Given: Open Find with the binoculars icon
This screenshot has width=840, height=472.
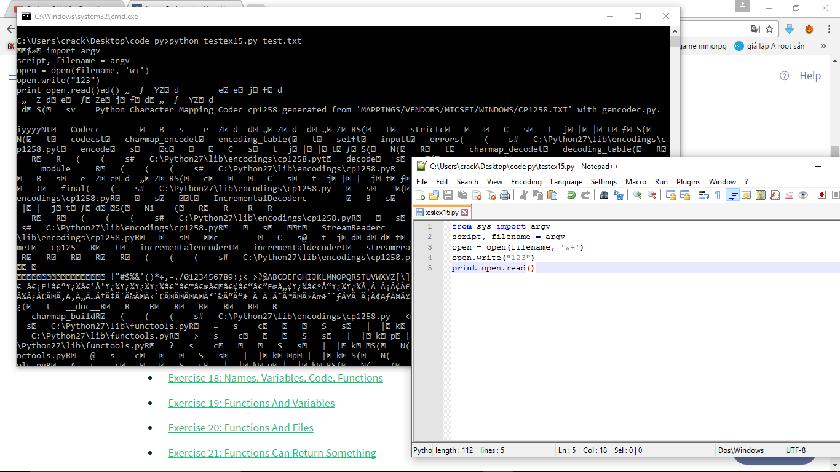Looking at the screenshot, I should (x=604, y=195).
